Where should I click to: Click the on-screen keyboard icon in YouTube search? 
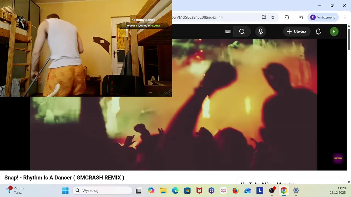[228, 31]
